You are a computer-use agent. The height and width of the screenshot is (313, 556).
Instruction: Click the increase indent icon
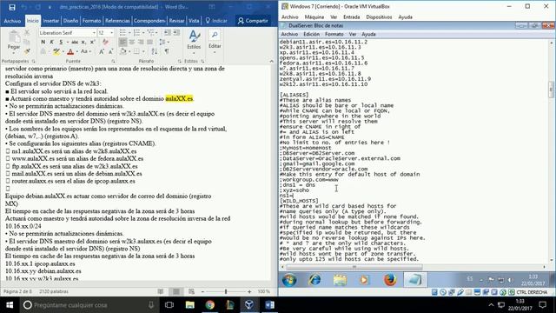click(x=176, y=33)
